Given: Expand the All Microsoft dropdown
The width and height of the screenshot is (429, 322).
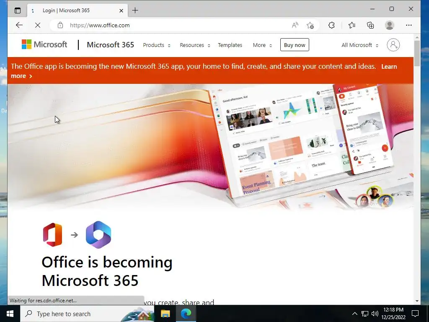Looking at the screenshot, I should click(360, 45).
